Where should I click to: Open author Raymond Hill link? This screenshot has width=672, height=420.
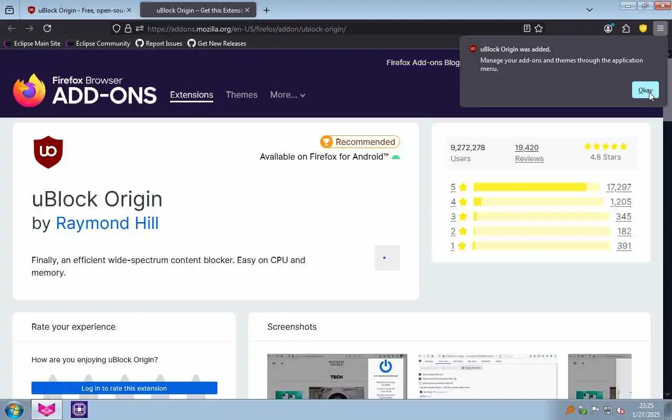[x=107, y=223]
